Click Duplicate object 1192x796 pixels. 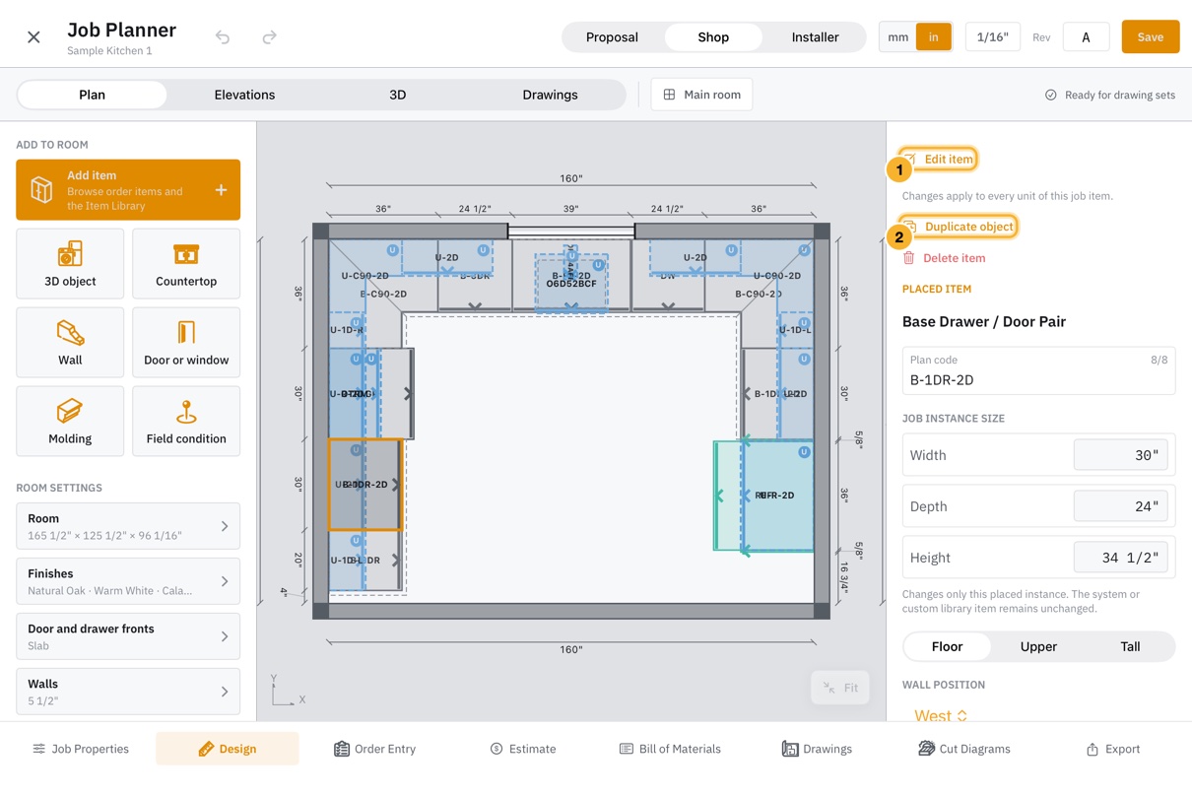tap(959, 227)
